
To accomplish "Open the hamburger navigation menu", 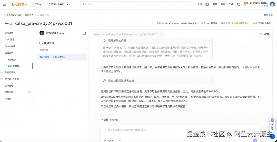I will pos(5,4).
